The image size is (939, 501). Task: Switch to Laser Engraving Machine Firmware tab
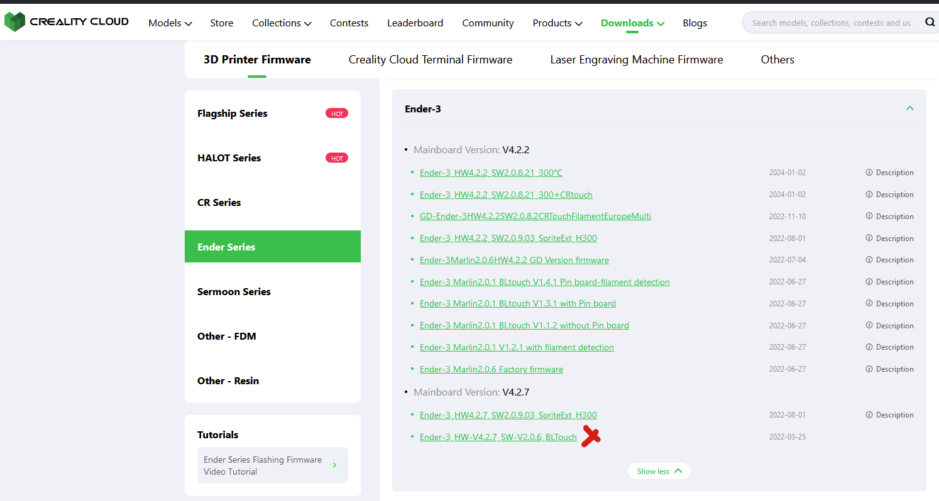coord(637,60)
